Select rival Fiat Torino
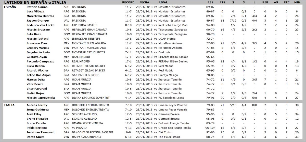Viewport: 306px width, 142px height. (x=165, y=132)
